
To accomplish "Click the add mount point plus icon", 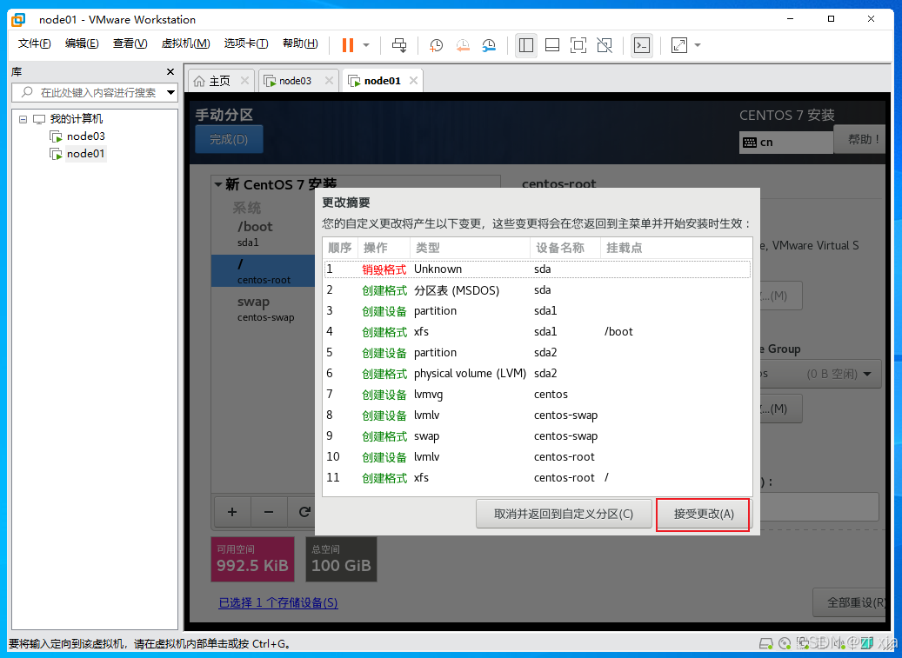I will pos(232,511).
